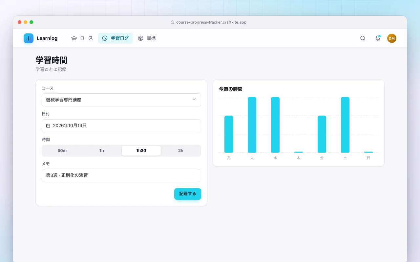420x262 pixels.
Task: Open the 機械学習専門講座 course selector
Action: click(x=121, y=100)
